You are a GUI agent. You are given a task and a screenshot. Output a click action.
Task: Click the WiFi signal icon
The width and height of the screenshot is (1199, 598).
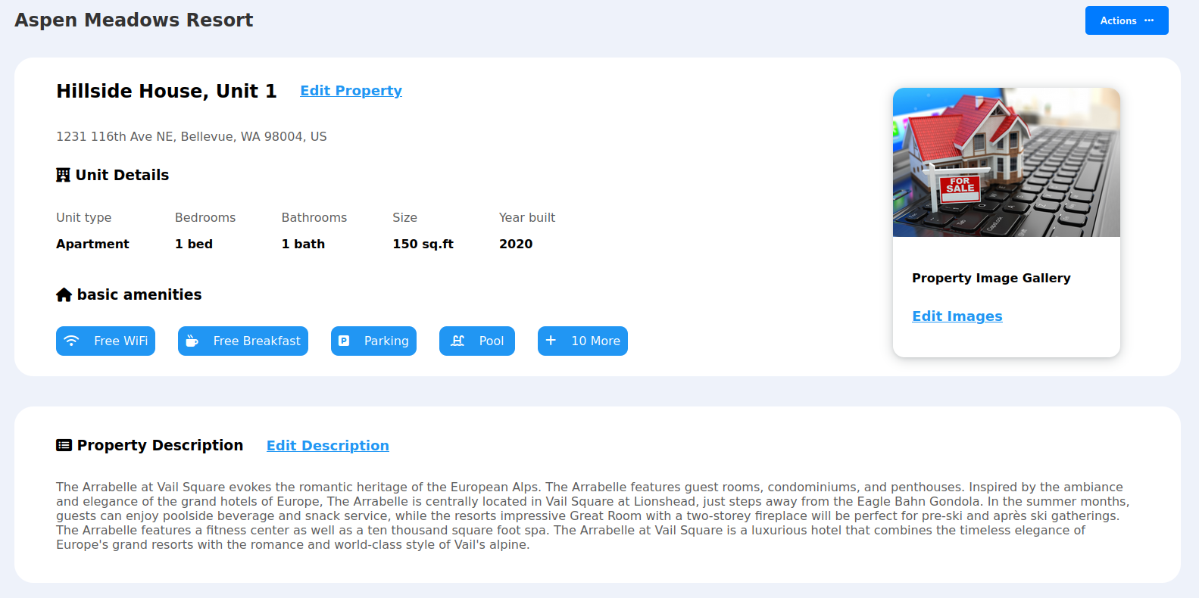71,341
